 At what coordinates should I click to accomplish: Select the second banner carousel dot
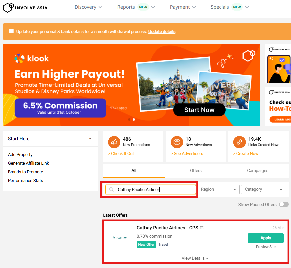tap(134, 119)
